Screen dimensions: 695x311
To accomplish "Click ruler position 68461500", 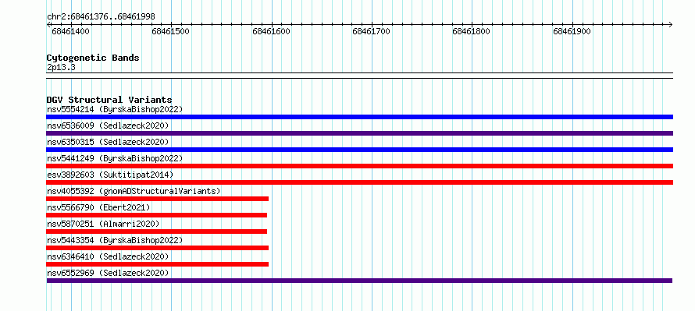I will (x=171, y=31).
